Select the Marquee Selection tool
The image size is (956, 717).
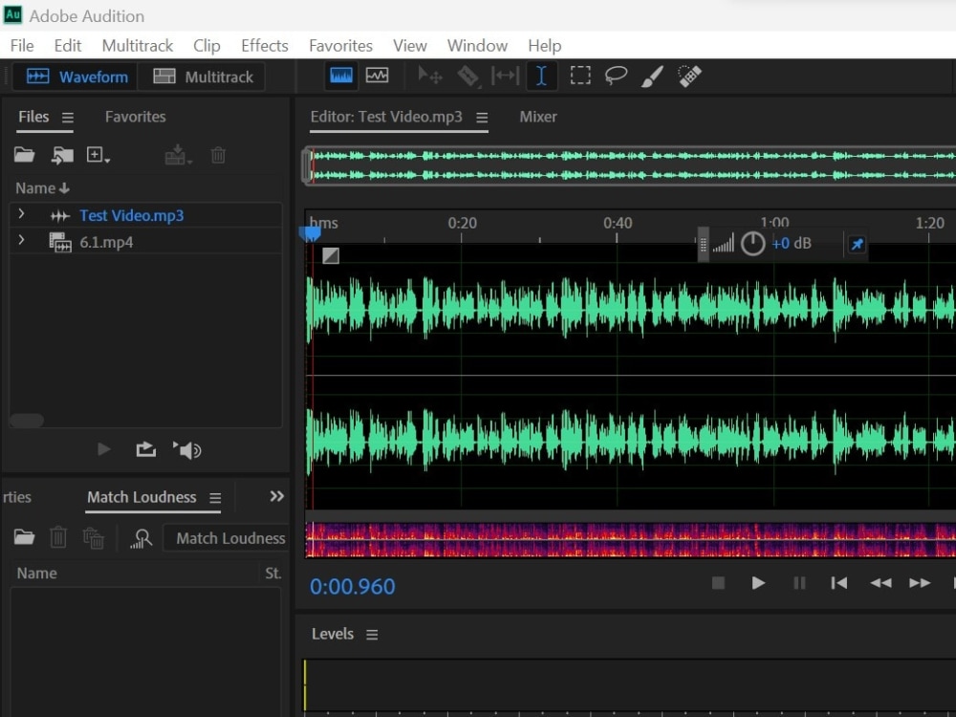[x=580, y=76]
